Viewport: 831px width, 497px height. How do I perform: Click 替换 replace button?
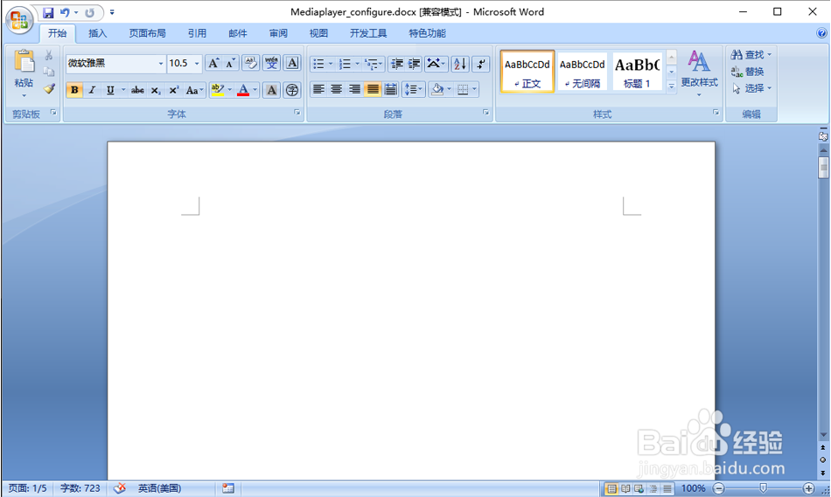pyautogui.click(x=748, y=72)
